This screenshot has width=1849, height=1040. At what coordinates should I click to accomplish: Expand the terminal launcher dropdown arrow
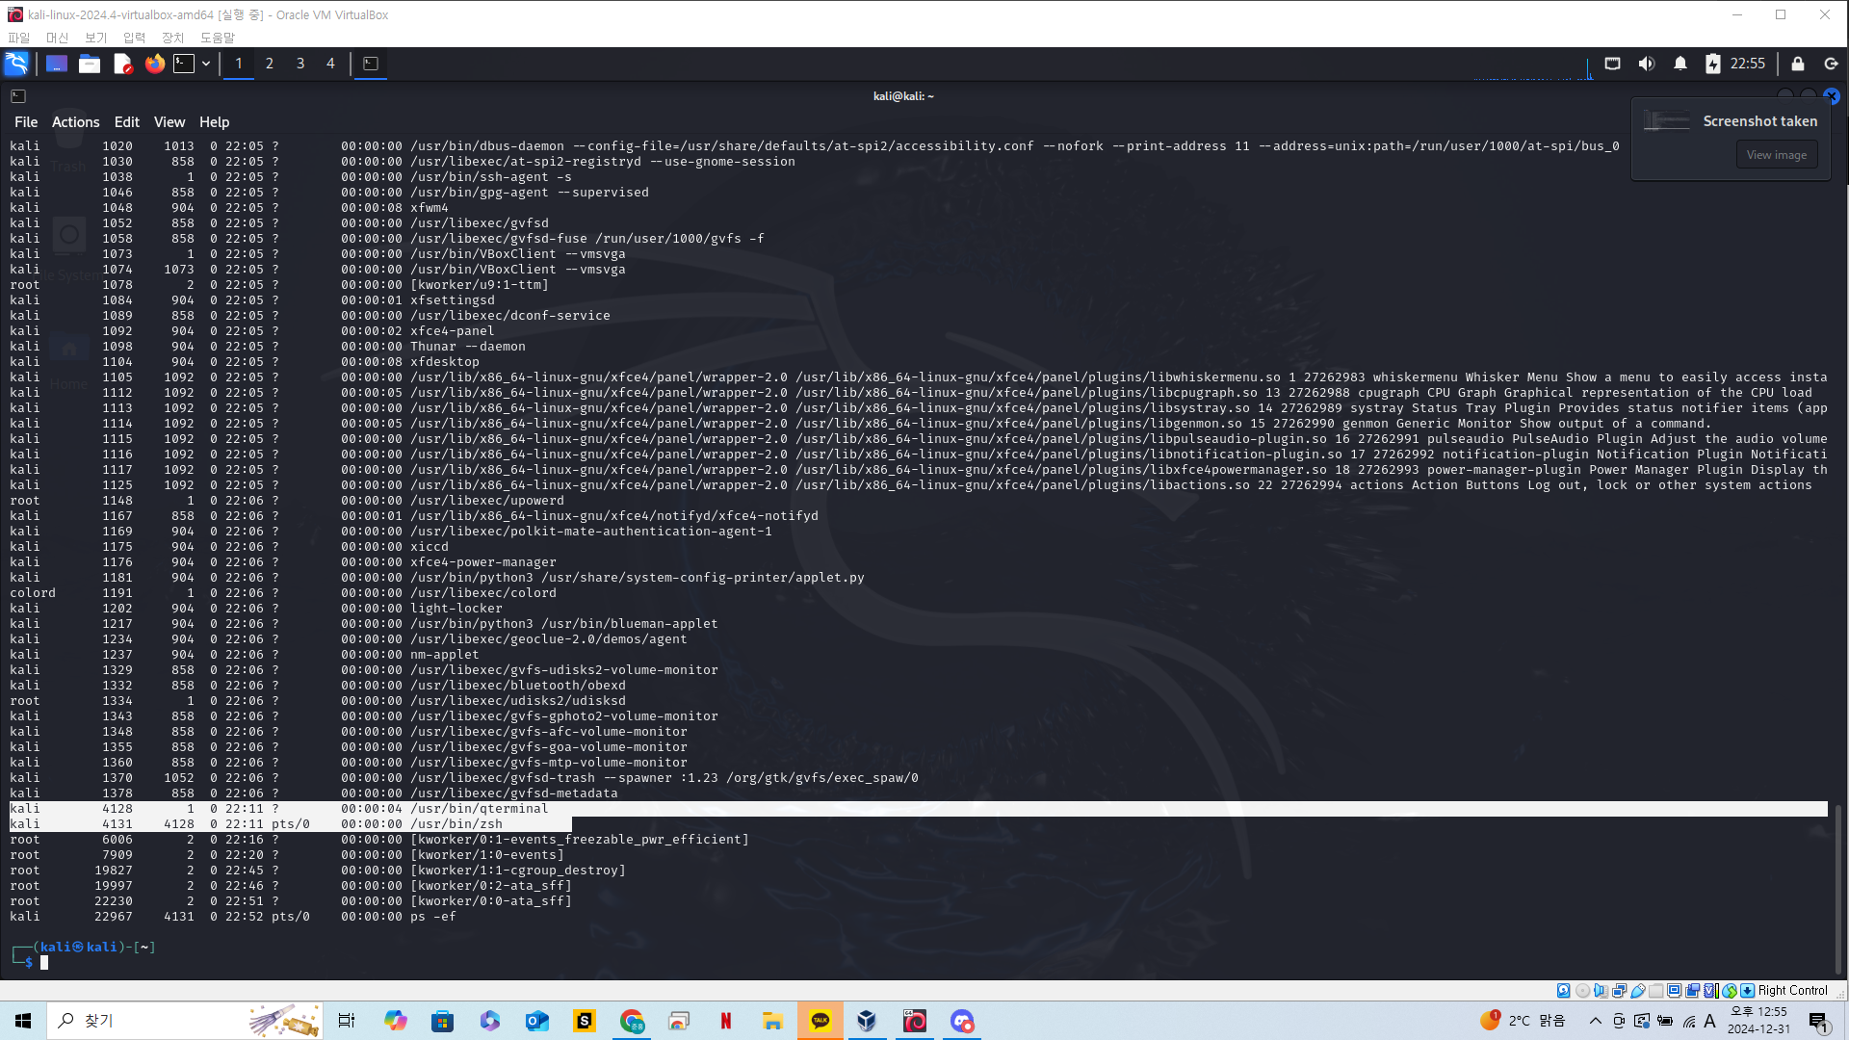click(x=206, y=64)
